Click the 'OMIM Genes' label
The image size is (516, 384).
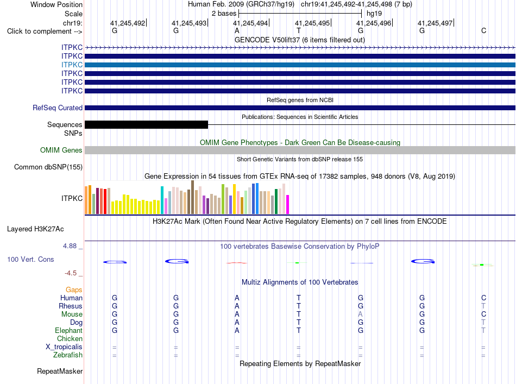(x=61, y=150)
